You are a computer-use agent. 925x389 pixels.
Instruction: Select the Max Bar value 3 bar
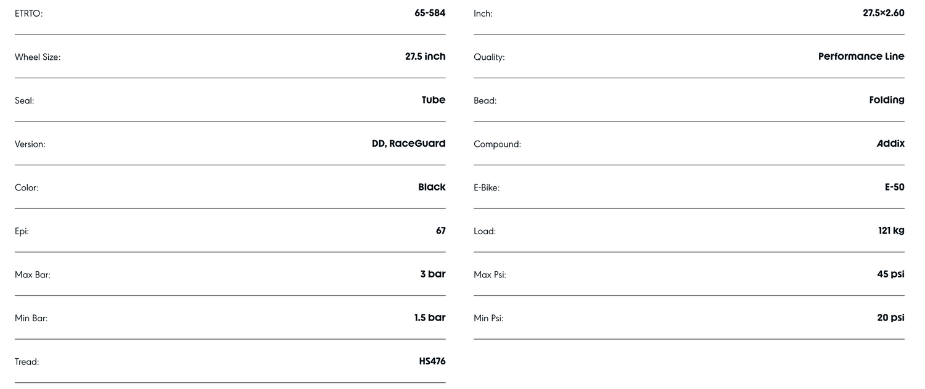point(432,274)
